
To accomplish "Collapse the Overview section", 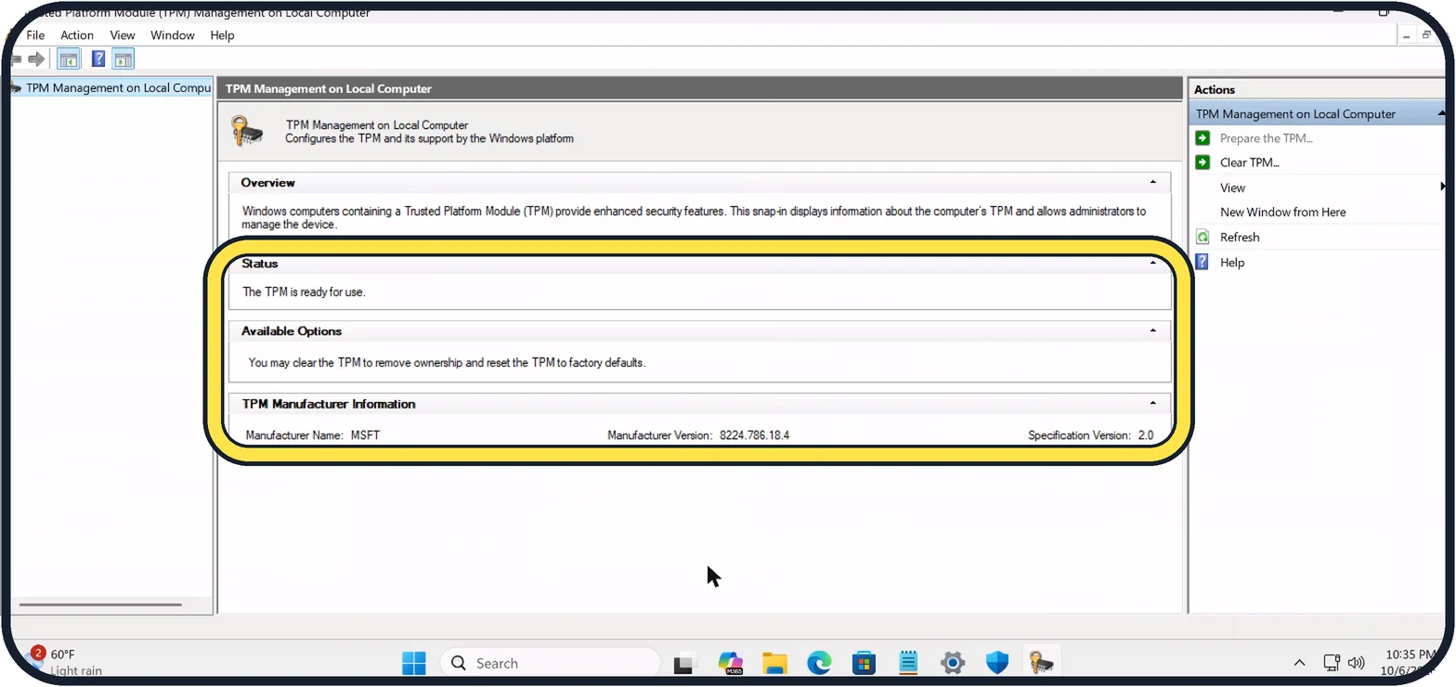I will (1153, 183).
